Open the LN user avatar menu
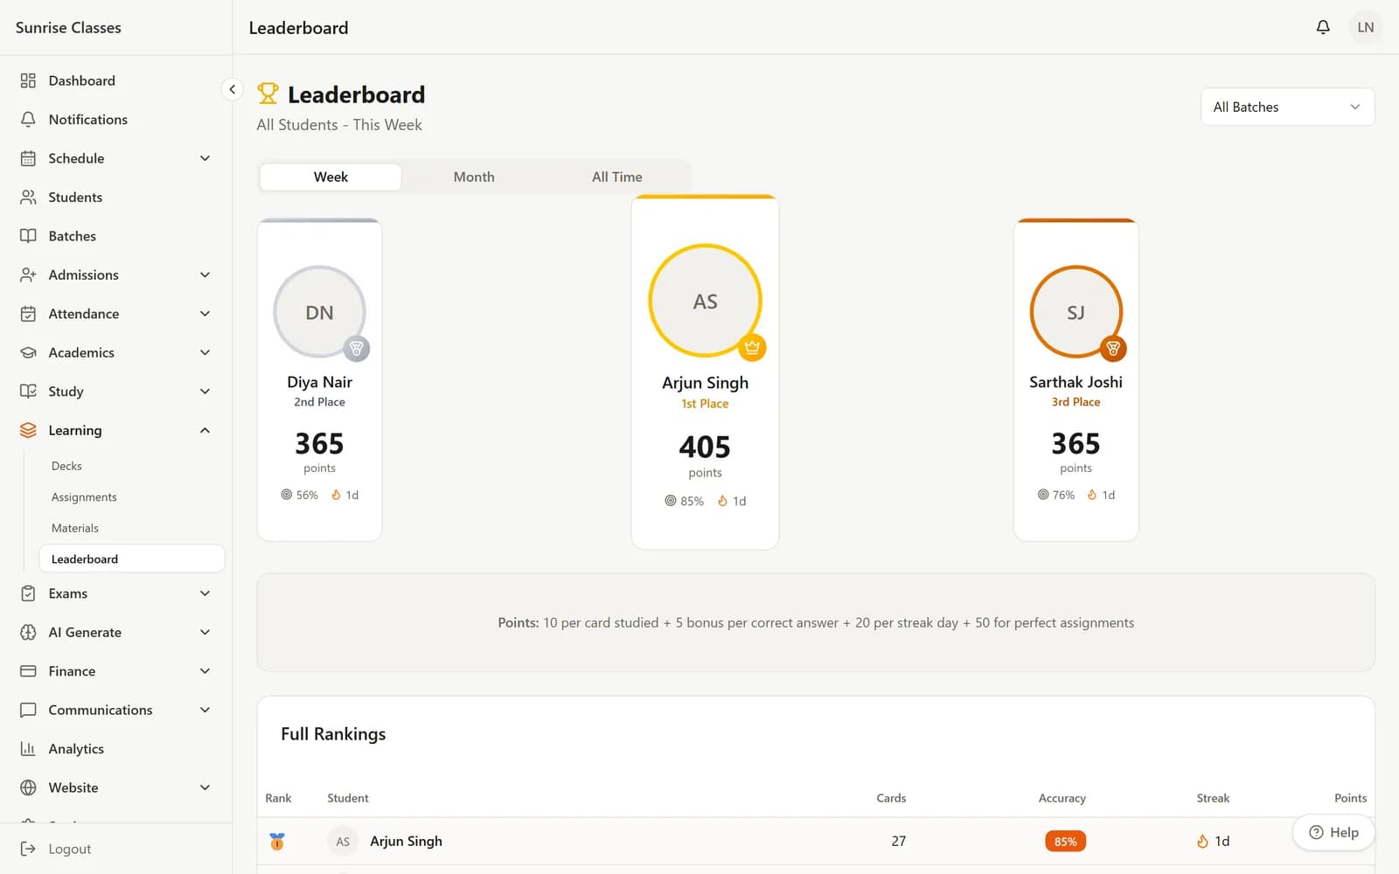Screen dimensions: 1399x874 point(1365,27)
